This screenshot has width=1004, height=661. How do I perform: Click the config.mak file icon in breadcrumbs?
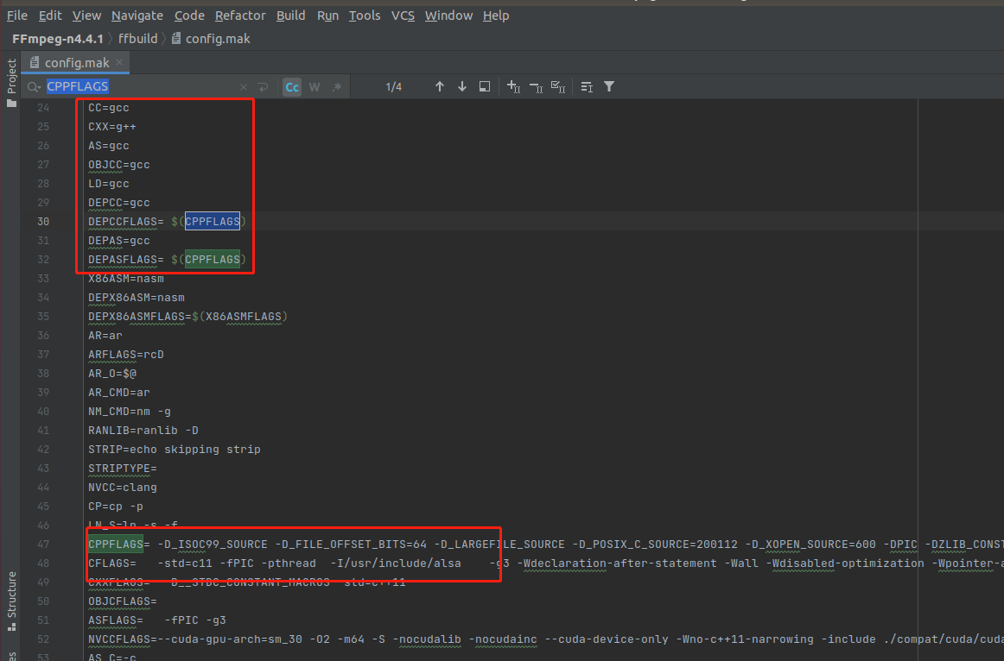[x=178, y=38]
